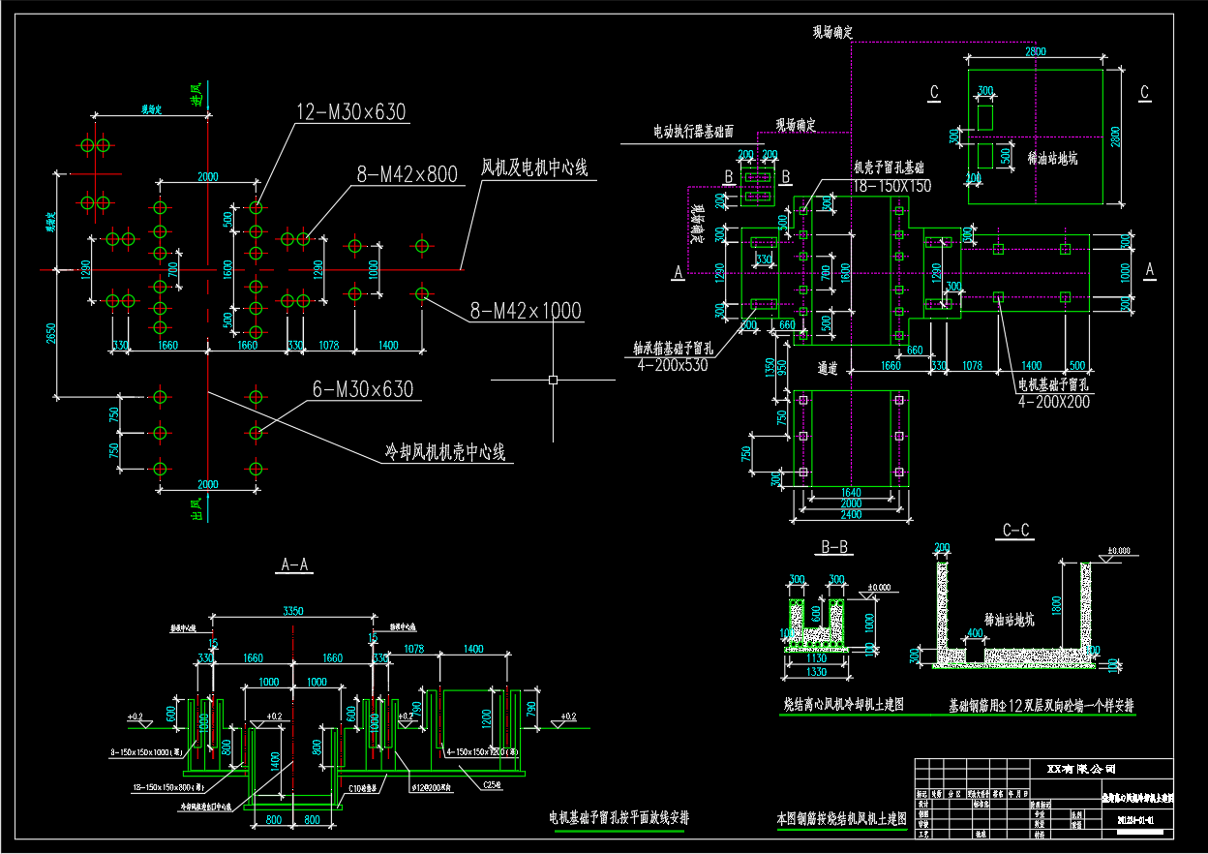Click the 电动执行器基础面 label
The image size is (1208, 854).
(x=693, y=131)
